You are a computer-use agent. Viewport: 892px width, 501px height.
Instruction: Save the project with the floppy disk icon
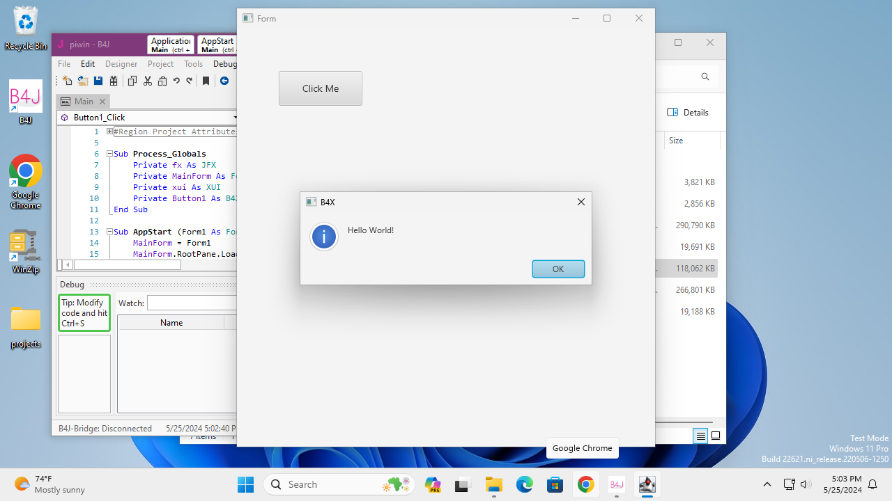point(98,81)
